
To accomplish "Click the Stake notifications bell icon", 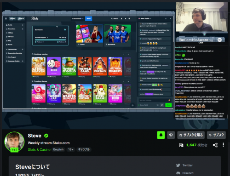I will pyautogui.click(x=126, y=18).
